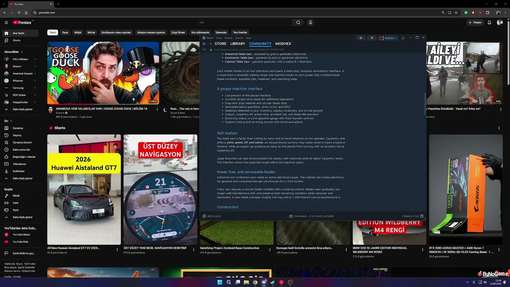This screenshot has height=287, width=510.
Task: Click Add a Game in Steam
Action: click(x=212, y=216)
